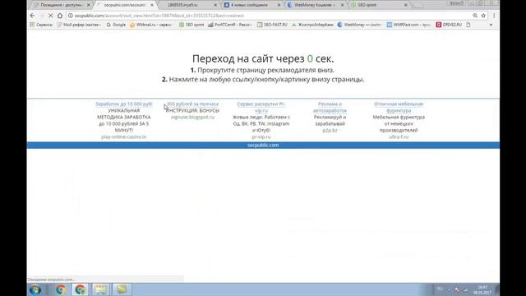Click the socpublic.com blue bar link
526x296 pixels.
tap(263, 145)
